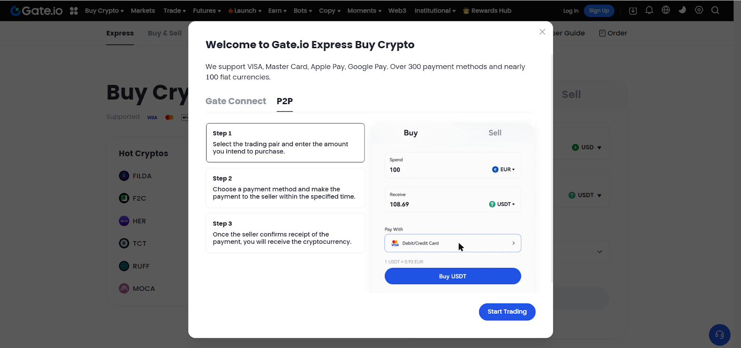Select the Step 2 card
The width and height of the screenshot is (741, 348).
(285, 188)
